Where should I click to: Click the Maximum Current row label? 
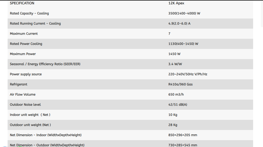[24, 34]
